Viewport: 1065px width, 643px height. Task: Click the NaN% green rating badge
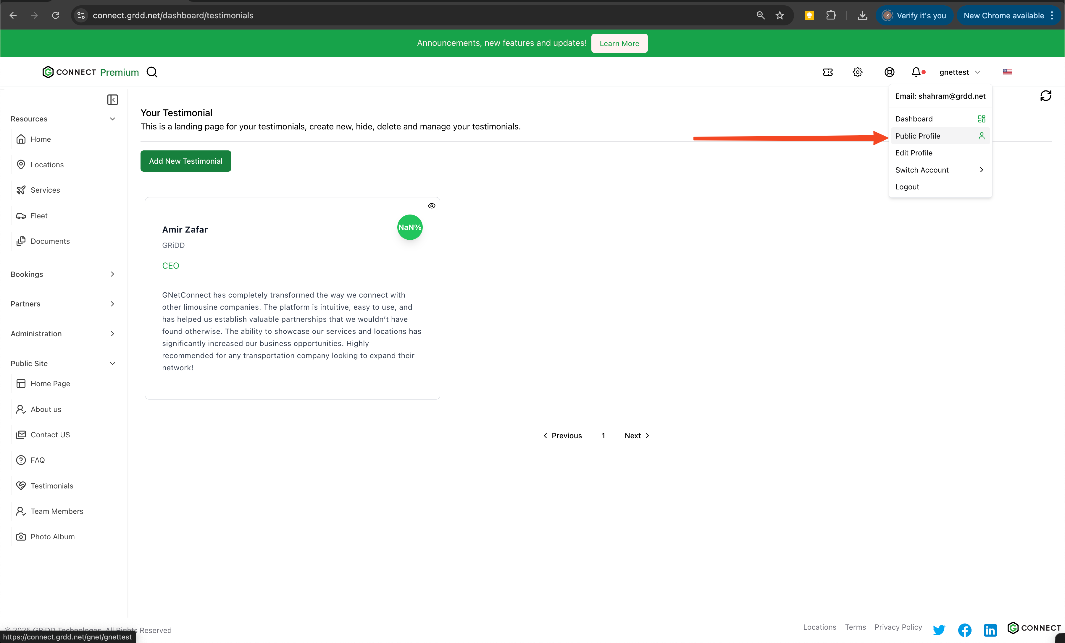[409, 227]
